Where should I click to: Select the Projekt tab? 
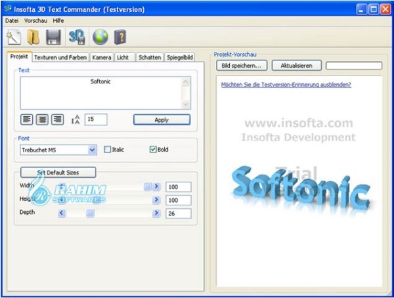tap(19, 56)
